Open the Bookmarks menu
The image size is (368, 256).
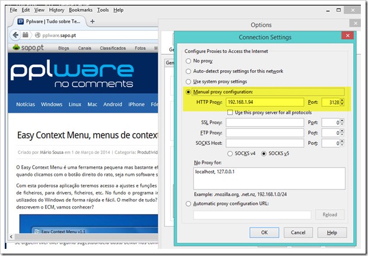[81, 10]
